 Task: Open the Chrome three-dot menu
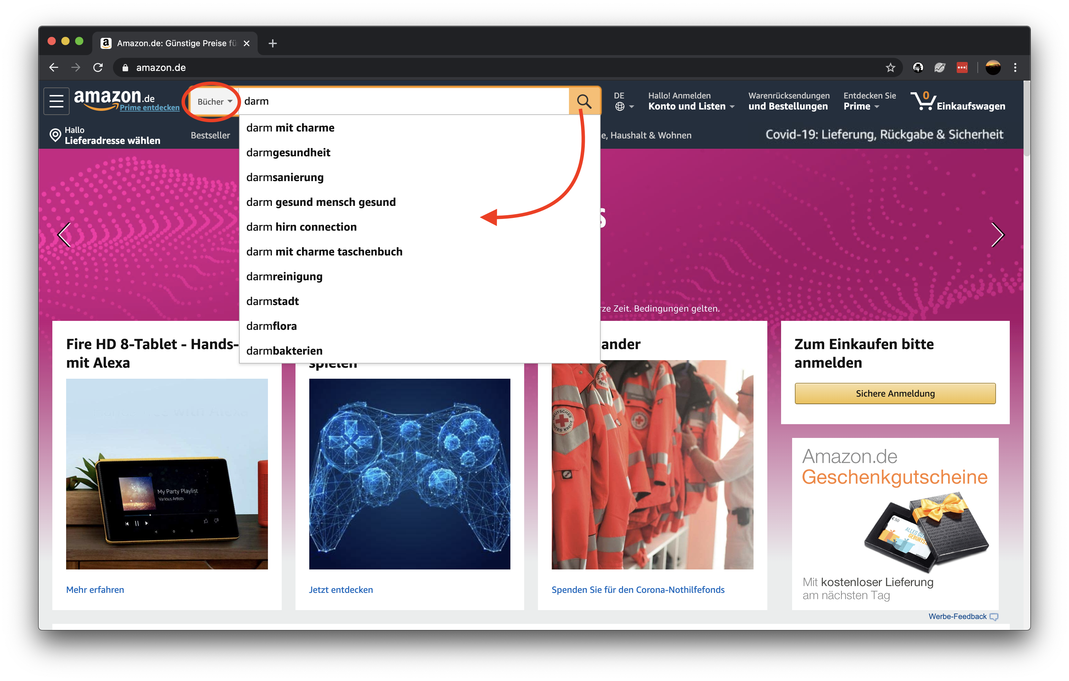tap(1015, 67)
